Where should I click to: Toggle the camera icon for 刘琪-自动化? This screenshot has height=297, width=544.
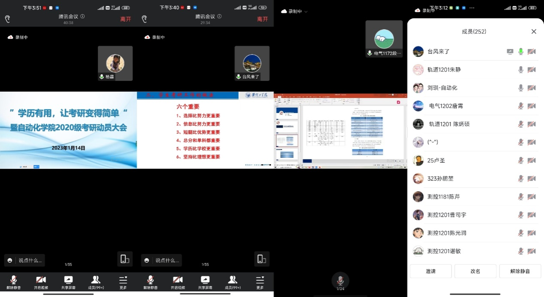pyautogui.click(x=532, y=88)
